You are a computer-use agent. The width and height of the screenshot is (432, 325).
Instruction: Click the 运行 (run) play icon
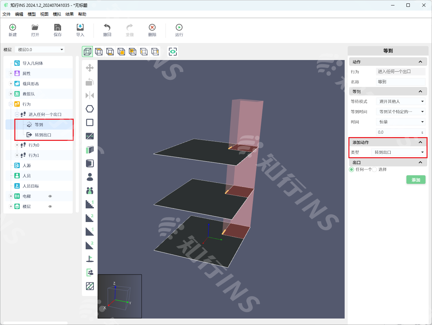179,27
